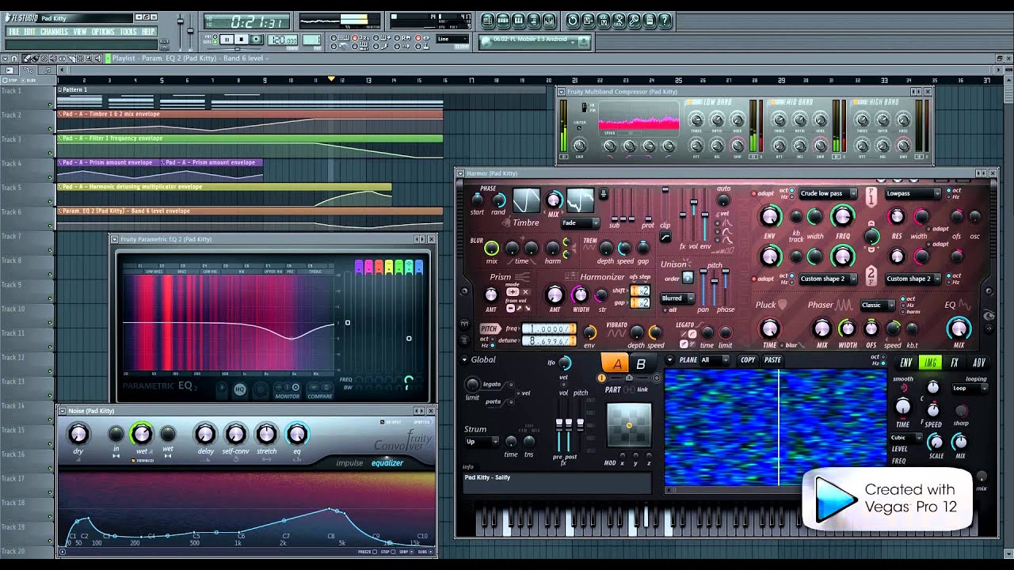Click the save project icon in toolbar

point(589,21)
